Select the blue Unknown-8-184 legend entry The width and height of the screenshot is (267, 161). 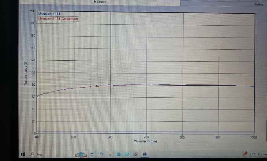[x=49, y=14]
